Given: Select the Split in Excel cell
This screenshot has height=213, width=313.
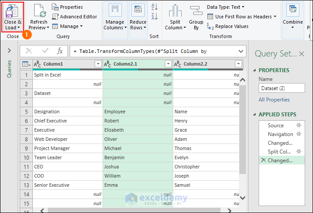Looking at the screenshot, I should [x=68, y=75].
